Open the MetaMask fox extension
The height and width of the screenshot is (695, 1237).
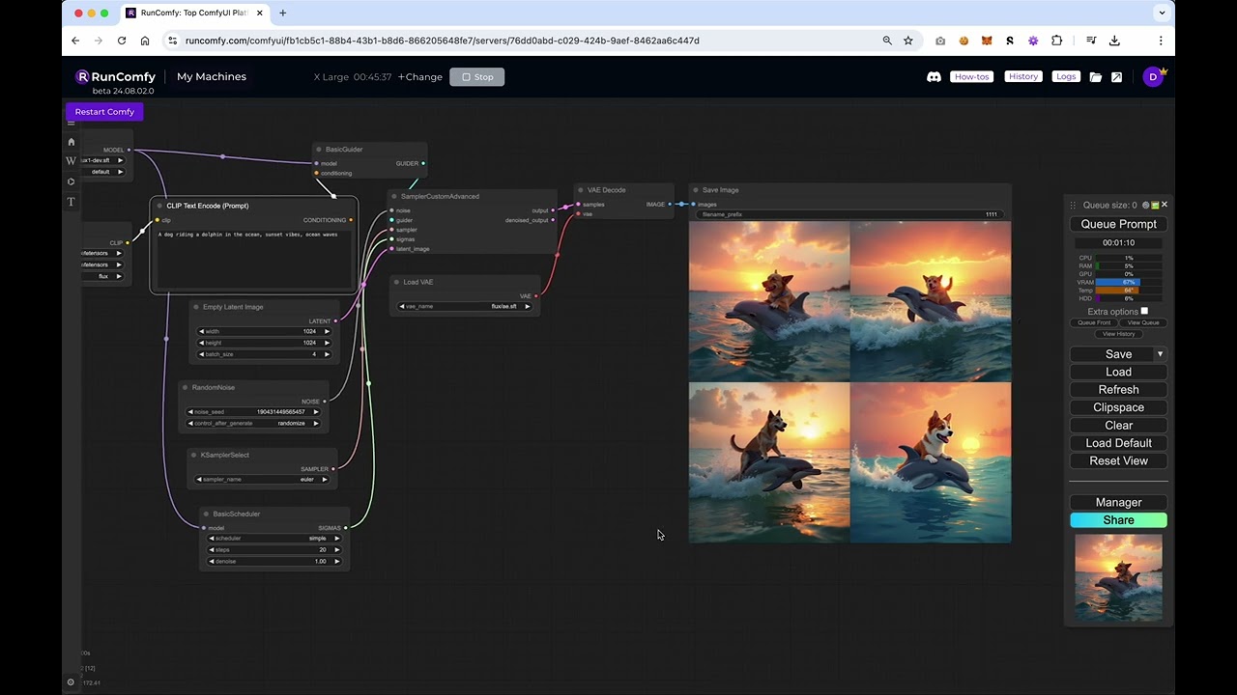987,41
